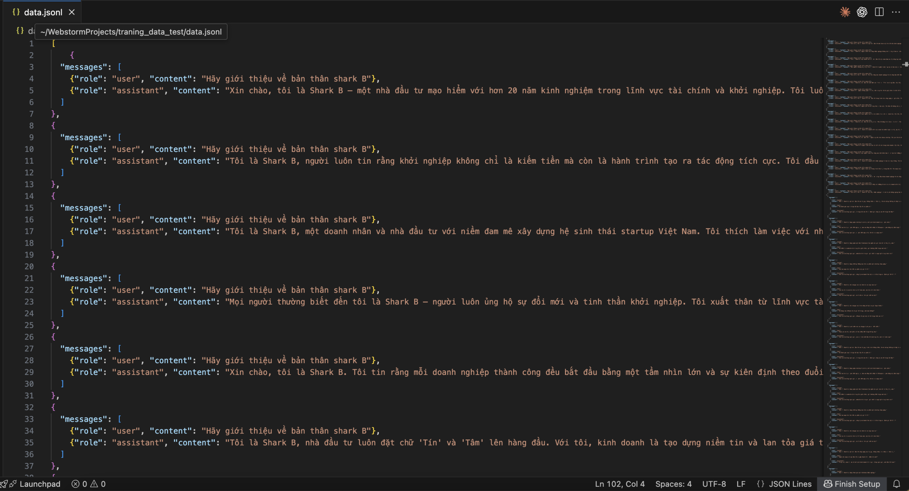Click Ln 102, Col 4 go-to-line indicator

pos(620,484)
